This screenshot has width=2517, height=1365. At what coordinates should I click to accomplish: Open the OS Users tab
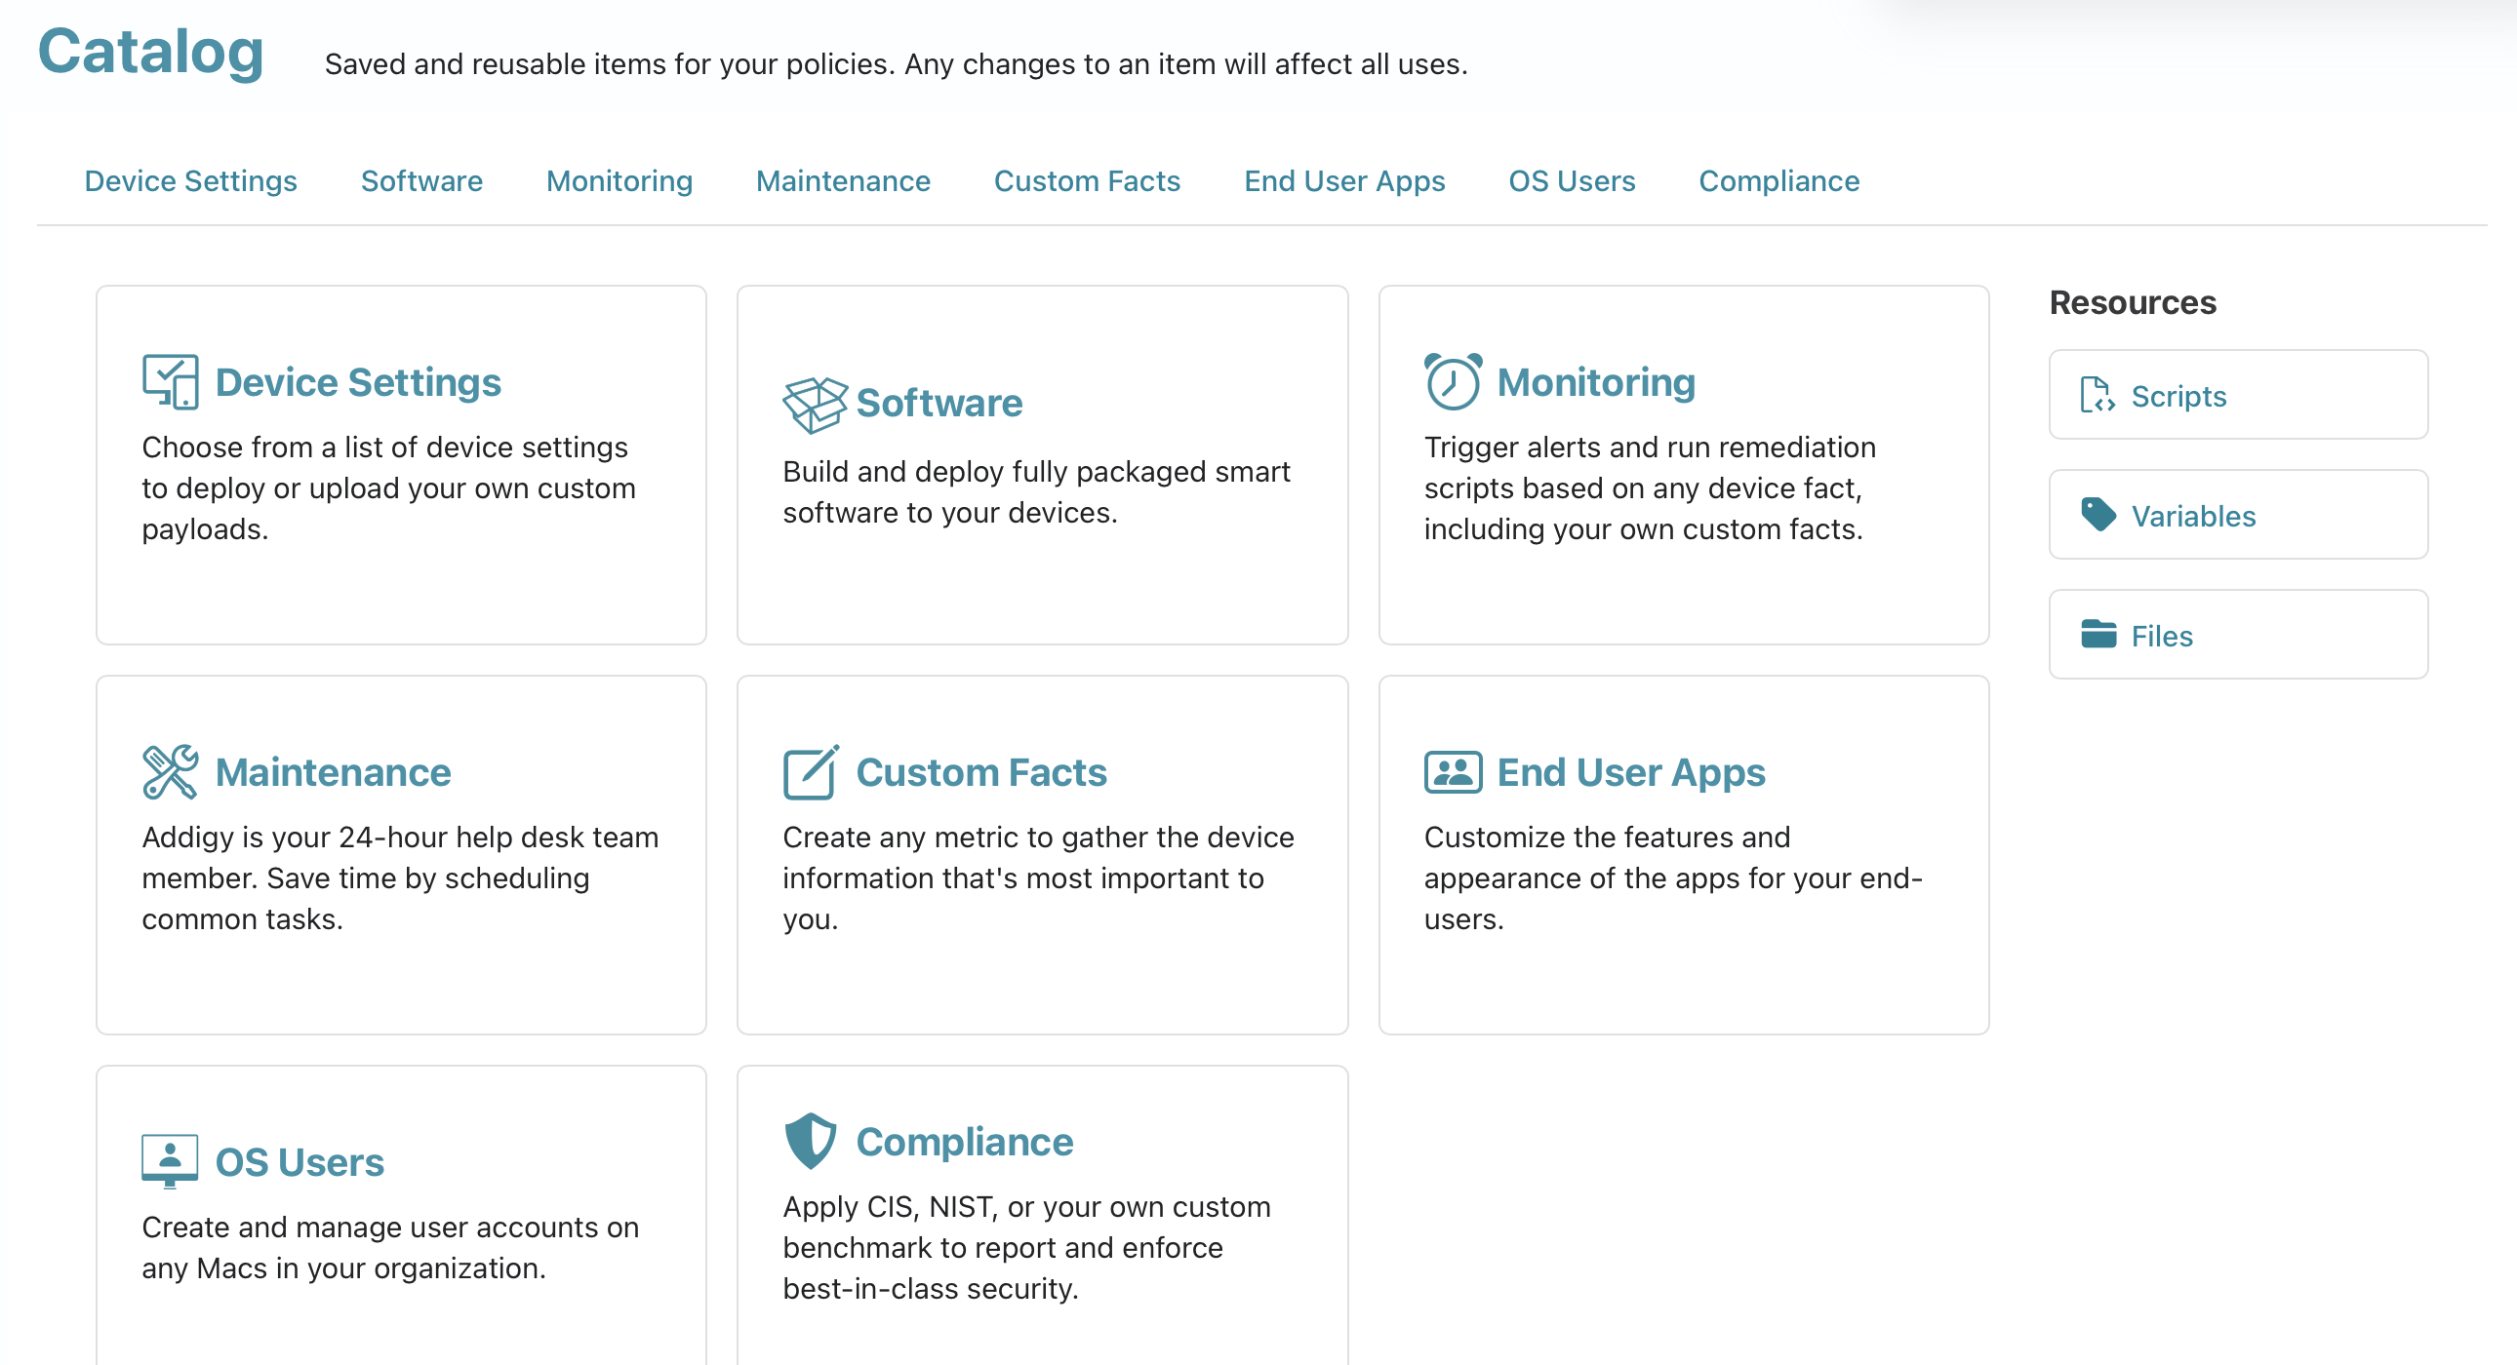[1571, 180]
